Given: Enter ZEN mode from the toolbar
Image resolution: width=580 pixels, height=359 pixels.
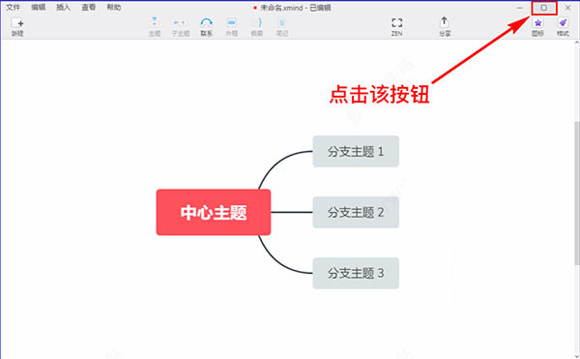Looking at the screenshot, I should point(397,27).
